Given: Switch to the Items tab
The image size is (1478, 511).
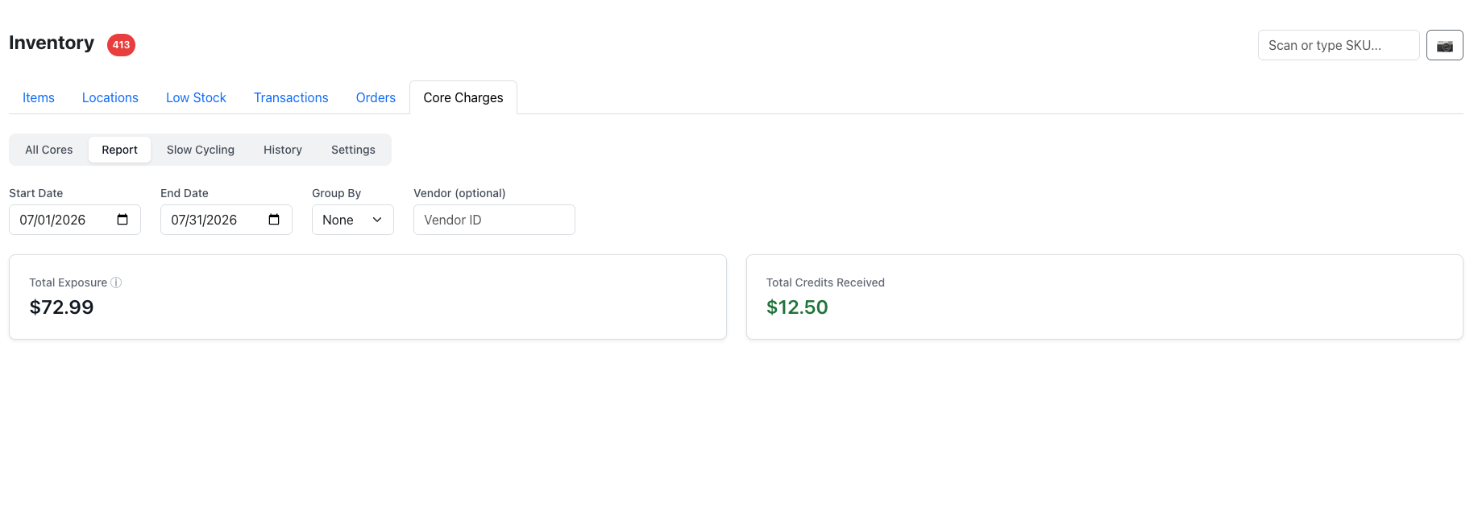Looking at the screenshot, I should coord(39,97).
